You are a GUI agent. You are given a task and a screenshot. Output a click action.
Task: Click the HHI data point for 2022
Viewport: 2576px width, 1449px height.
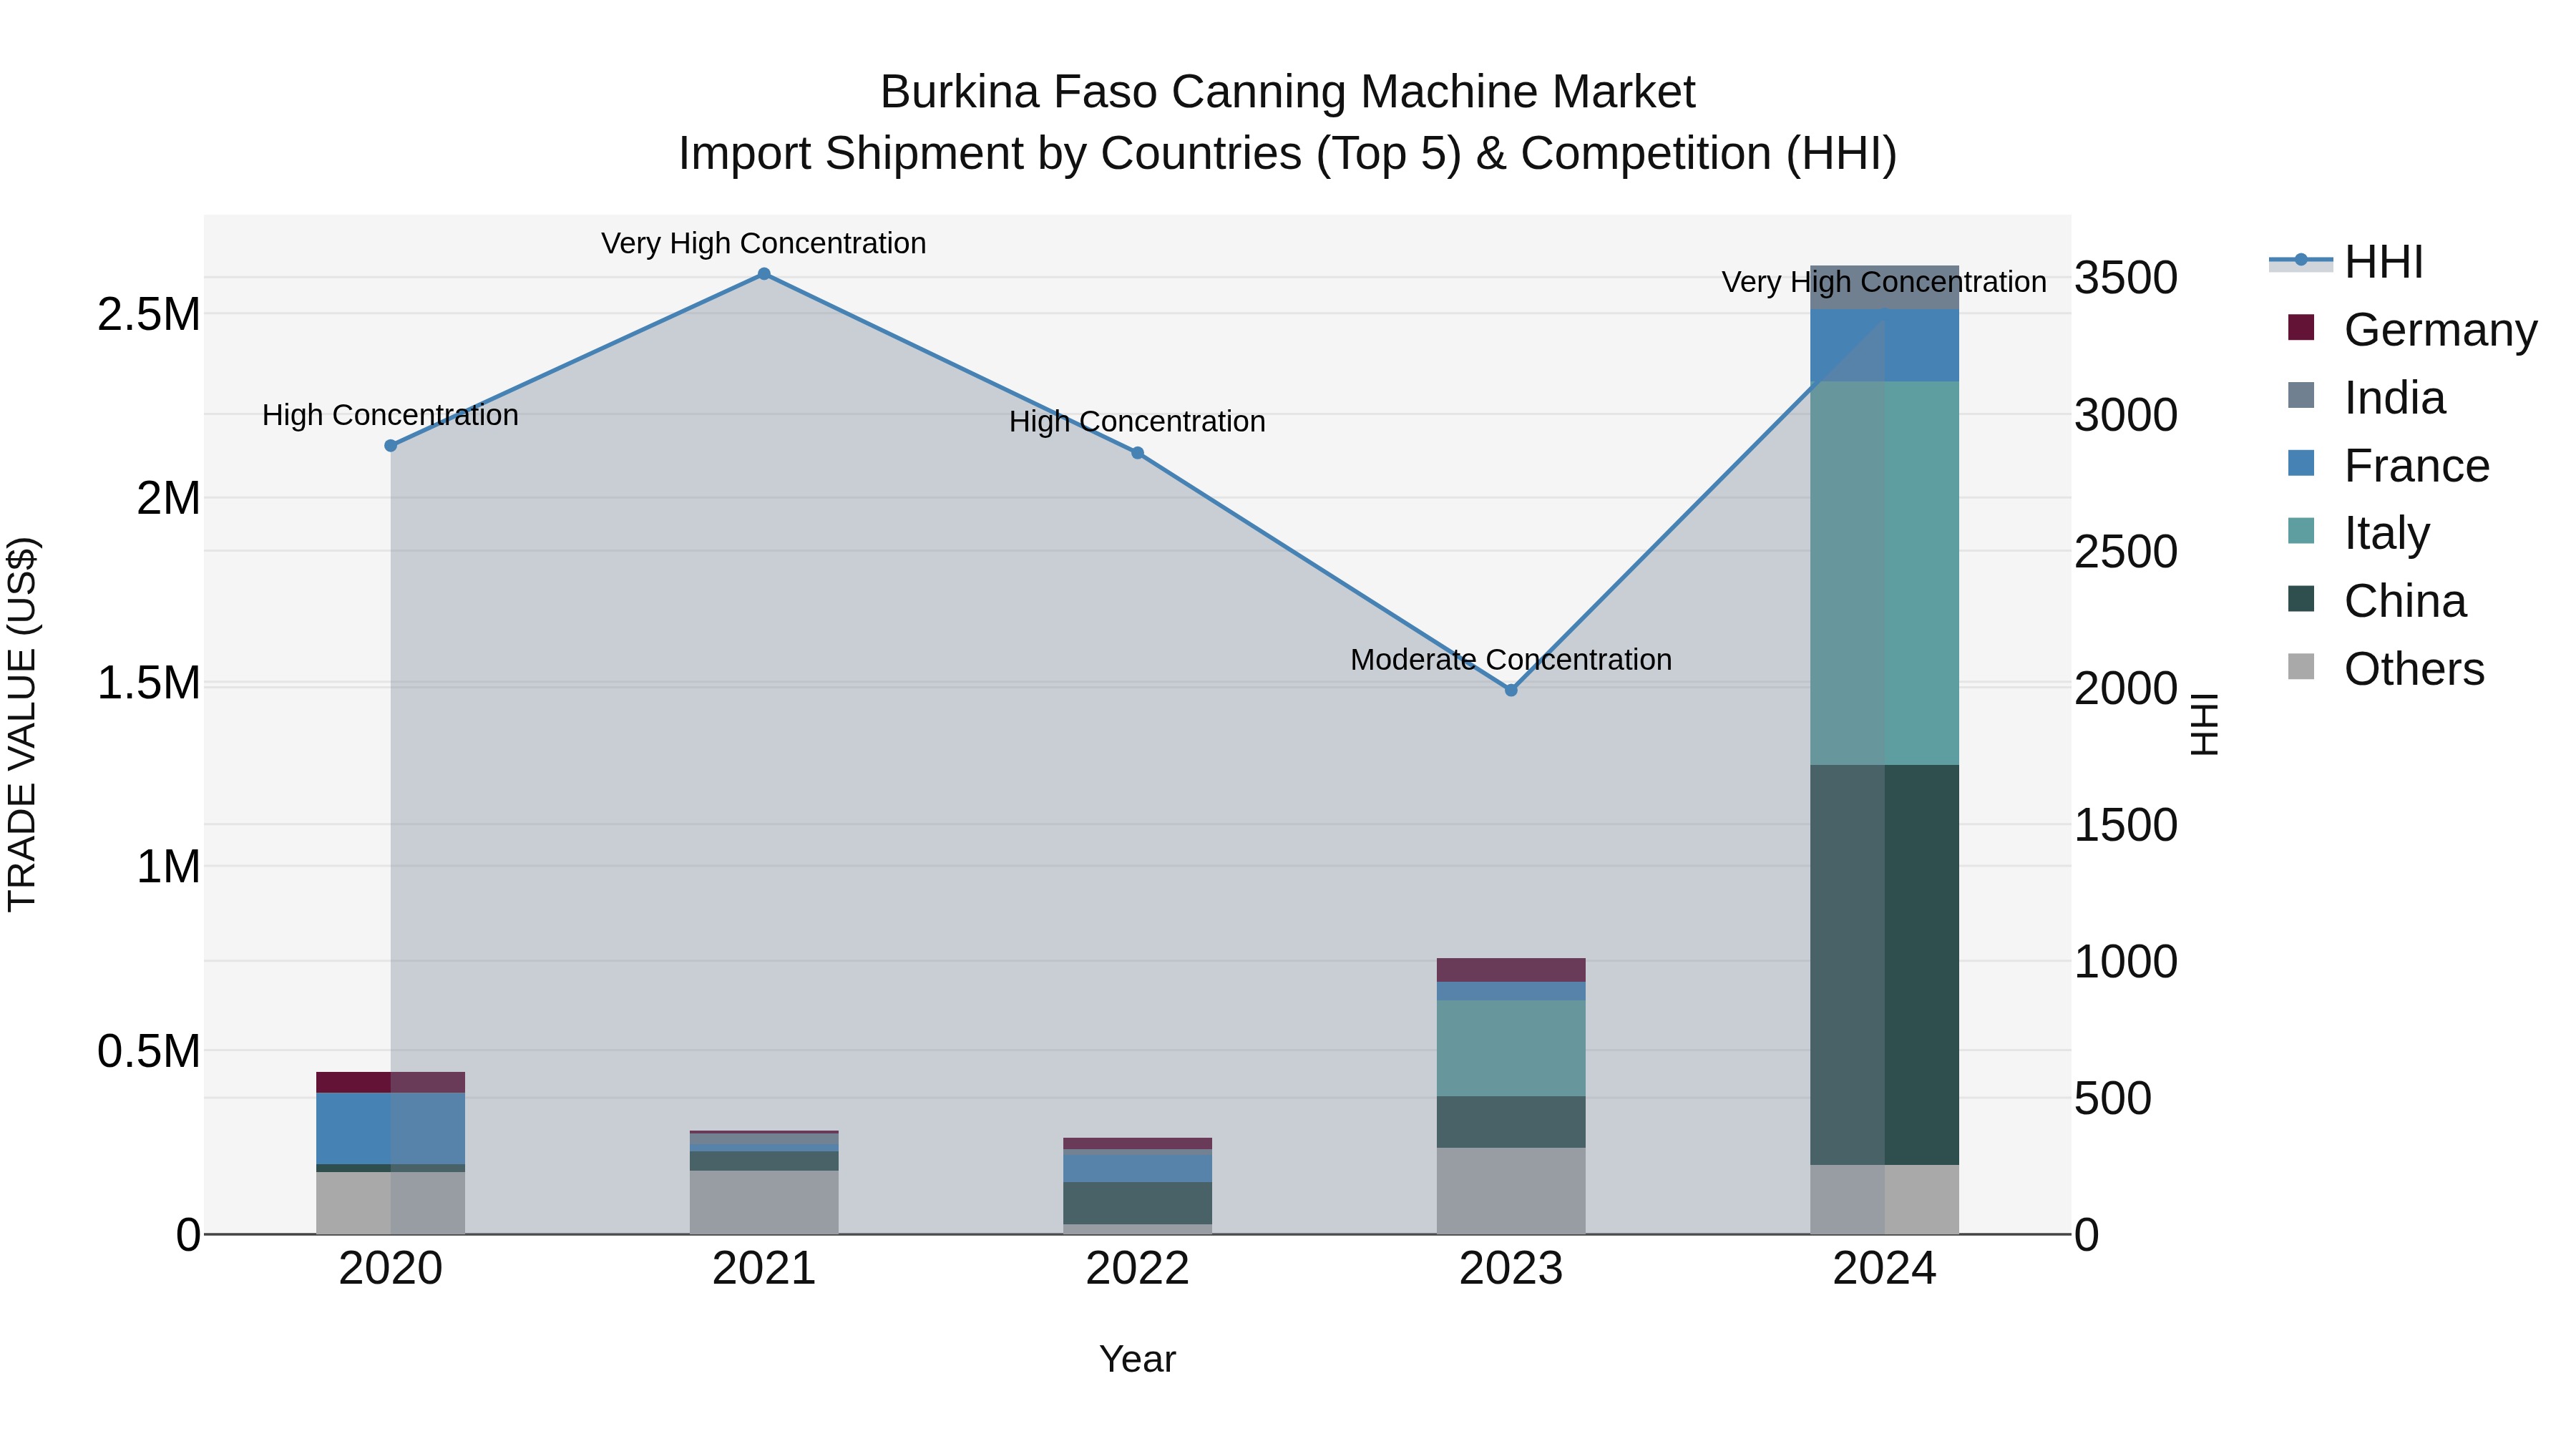[1138, 453]
